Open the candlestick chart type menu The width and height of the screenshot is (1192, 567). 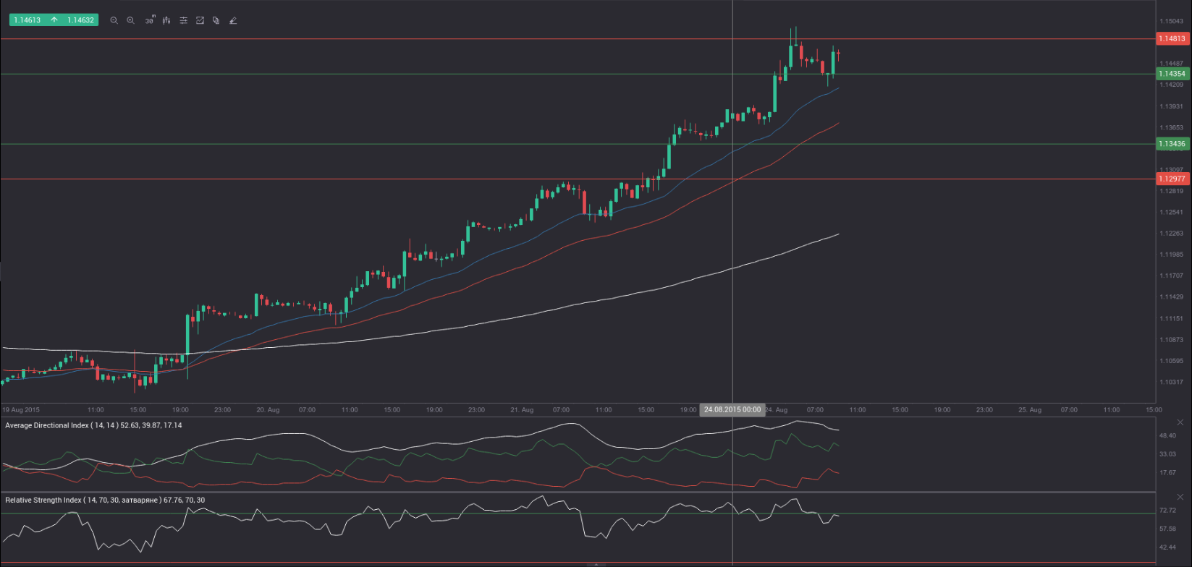[x=166, y=20]
